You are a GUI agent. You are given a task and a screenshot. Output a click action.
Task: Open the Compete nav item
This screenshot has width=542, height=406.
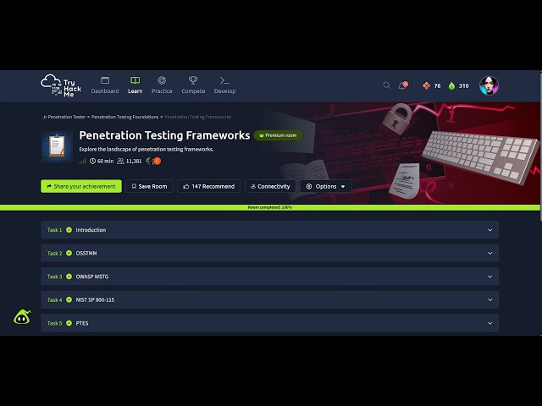193,85
